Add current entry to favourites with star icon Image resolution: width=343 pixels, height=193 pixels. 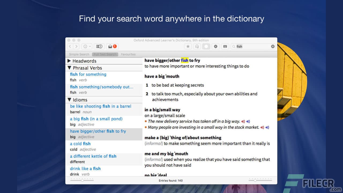188,46
